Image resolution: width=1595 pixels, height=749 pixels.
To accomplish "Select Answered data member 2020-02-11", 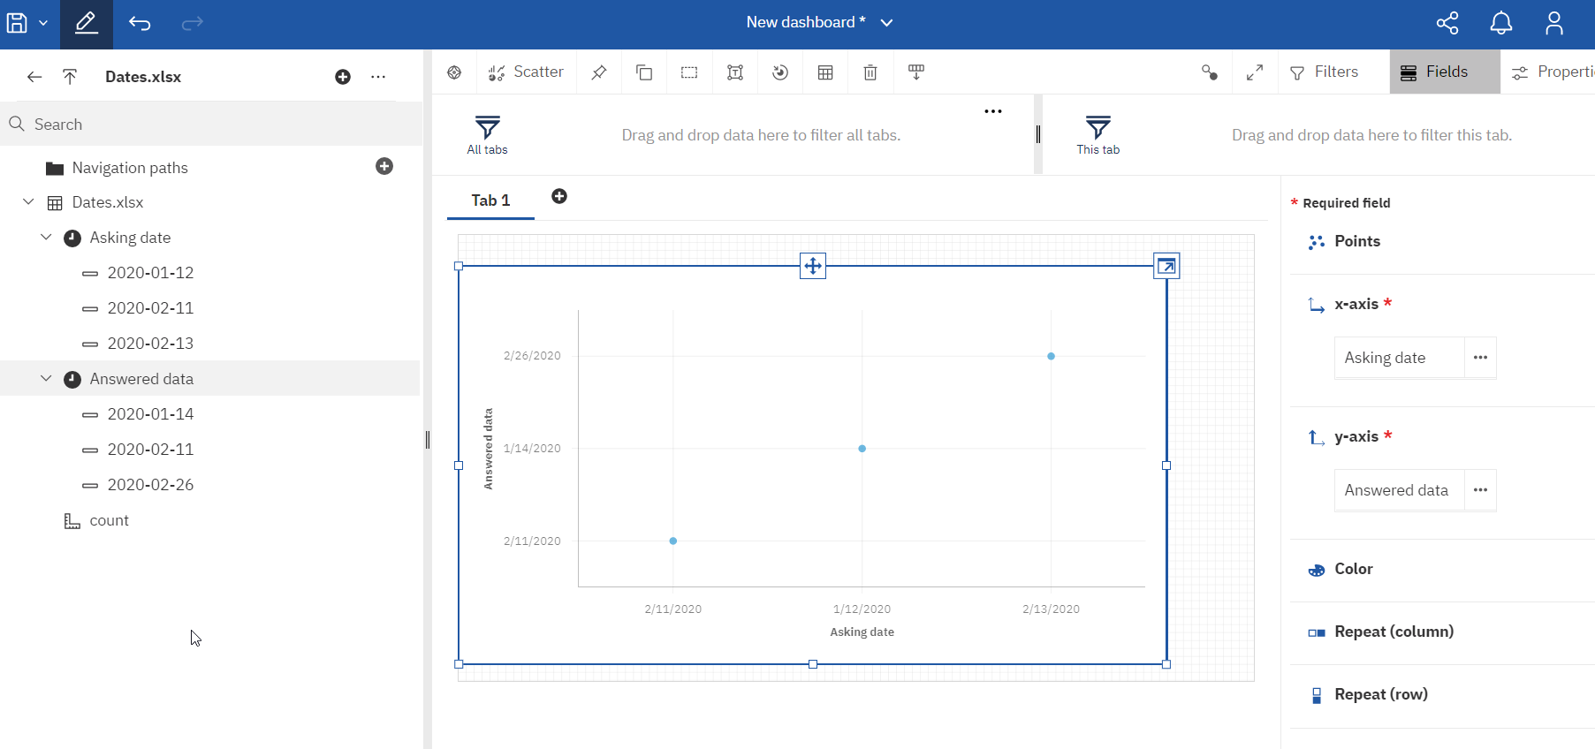I will pyautogui.click(x=150, y=450).
